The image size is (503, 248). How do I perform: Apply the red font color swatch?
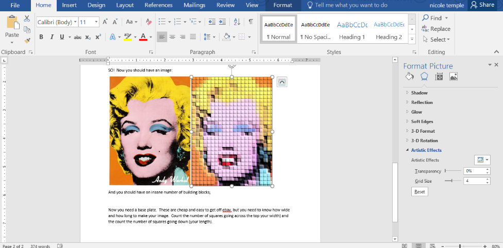[143, 37]
